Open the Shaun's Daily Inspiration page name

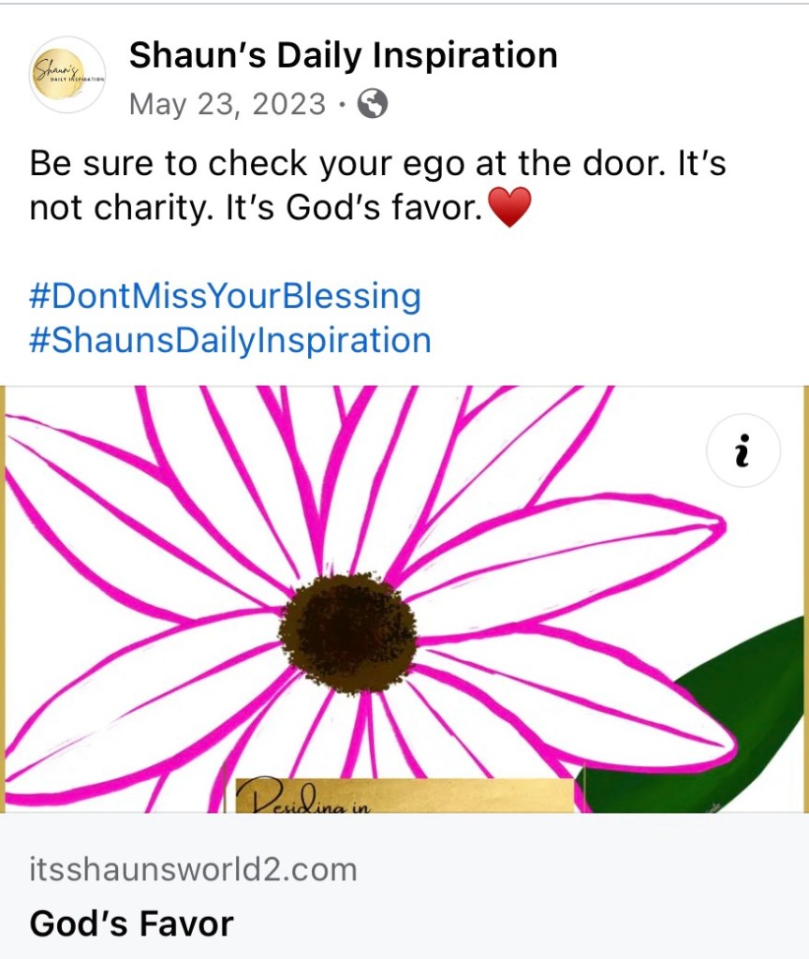click(x=343, y=55)
